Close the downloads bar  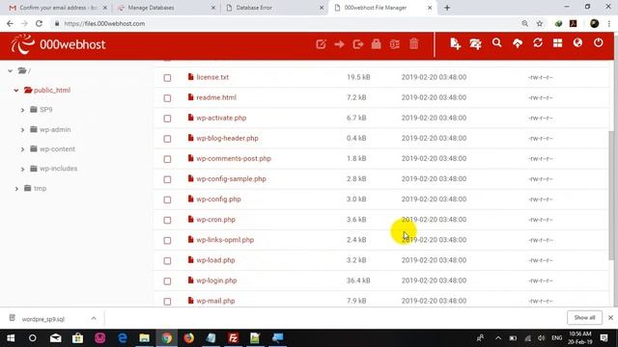pos(610,317)
